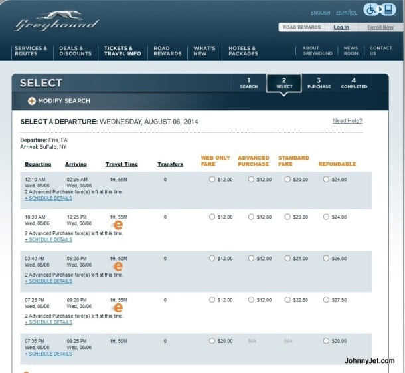Click the Greyhound logo

(x=56, y=21)
